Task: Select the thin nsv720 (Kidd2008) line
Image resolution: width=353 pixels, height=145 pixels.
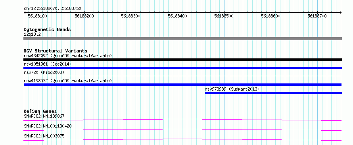Action: tap(182, 76)
